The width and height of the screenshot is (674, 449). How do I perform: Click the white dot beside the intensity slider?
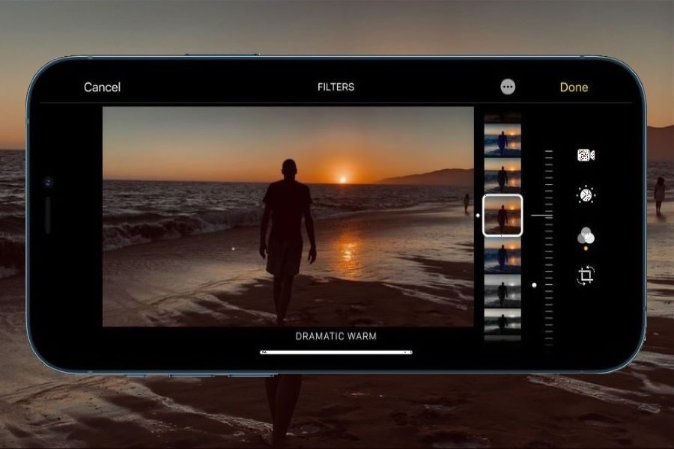(x=534, y=285)
